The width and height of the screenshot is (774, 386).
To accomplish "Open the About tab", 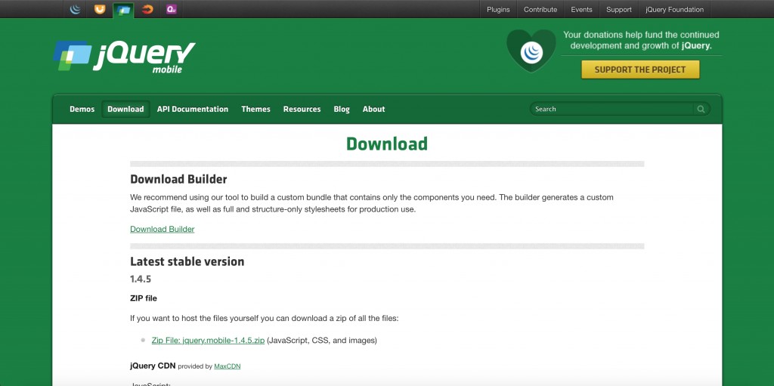I will pos(373,109).
